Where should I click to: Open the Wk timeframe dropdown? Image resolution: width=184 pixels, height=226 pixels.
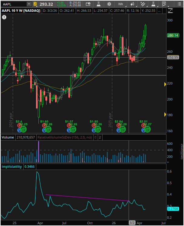[121, 4]
